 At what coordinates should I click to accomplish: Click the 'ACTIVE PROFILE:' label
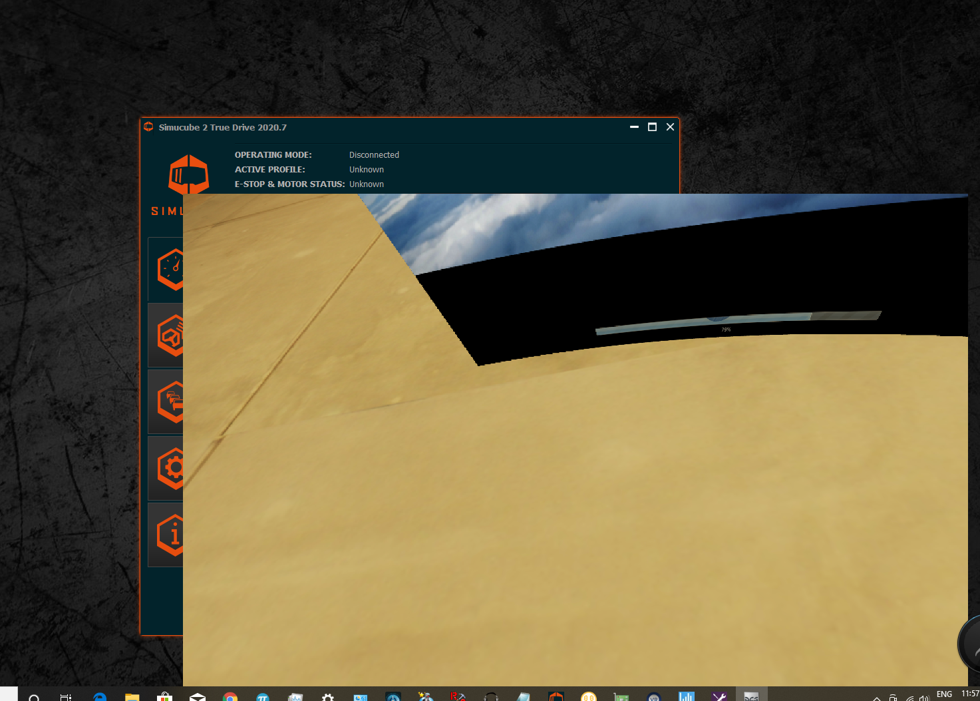point(269,170)
